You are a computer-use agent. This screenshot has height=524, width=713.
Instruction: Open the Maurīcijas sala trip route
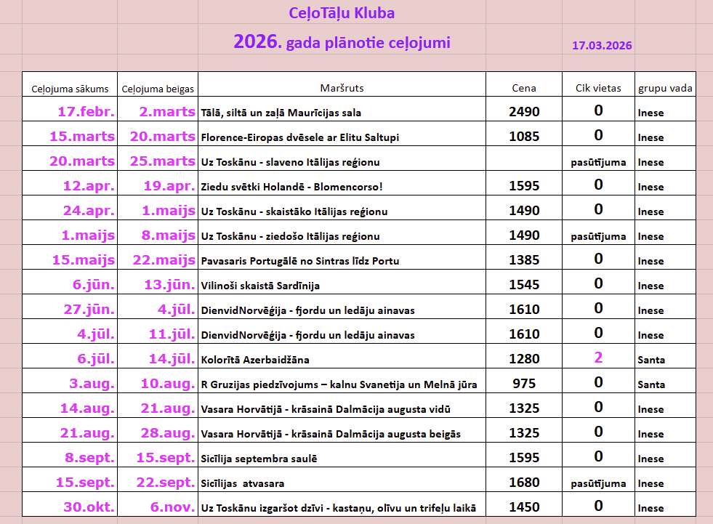tap(281, 113)
